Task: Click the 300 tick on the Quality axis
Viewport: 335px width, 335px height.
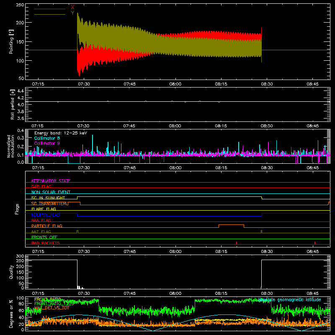Action: click(20, 256)
